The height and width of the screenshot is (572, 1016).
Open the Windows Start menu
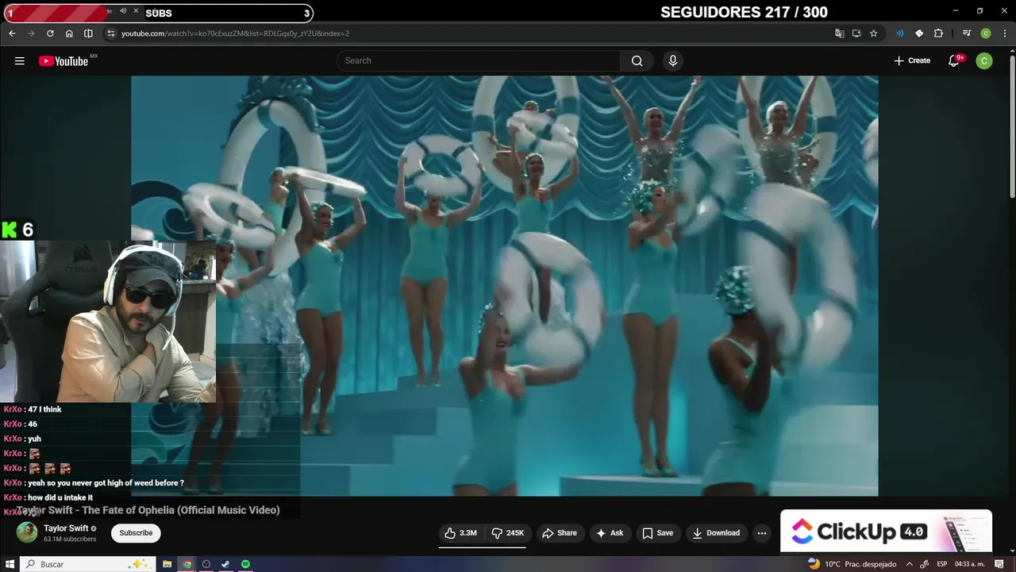coord(10,564)
